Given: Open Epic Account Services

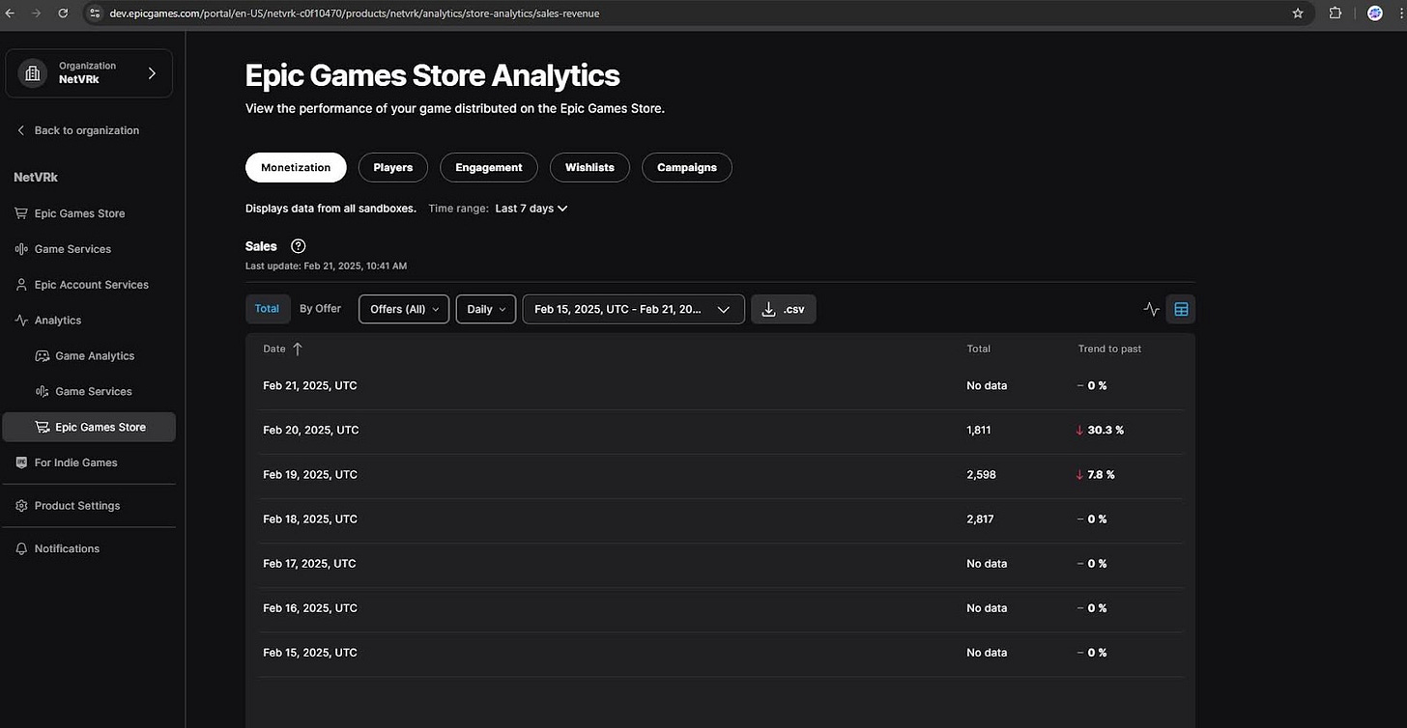Looking at the screenshot, I should click(x=92, y=285).
